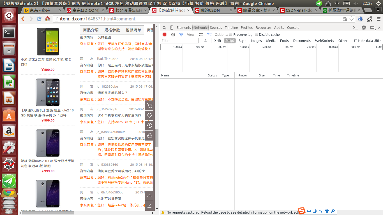Screen dimensions: 383x215
Task: Click the page horizontal scrollbar thumb
Action: pos(48,213)
